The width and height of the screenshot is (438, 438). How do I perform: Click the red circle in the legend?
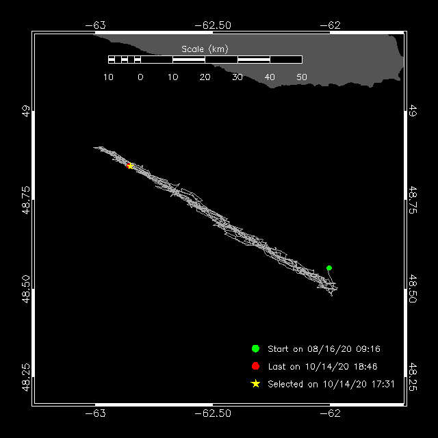coord(255,366)
